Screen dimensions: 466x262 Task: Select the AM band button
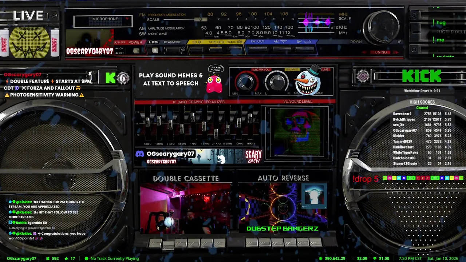coord(281,49)
